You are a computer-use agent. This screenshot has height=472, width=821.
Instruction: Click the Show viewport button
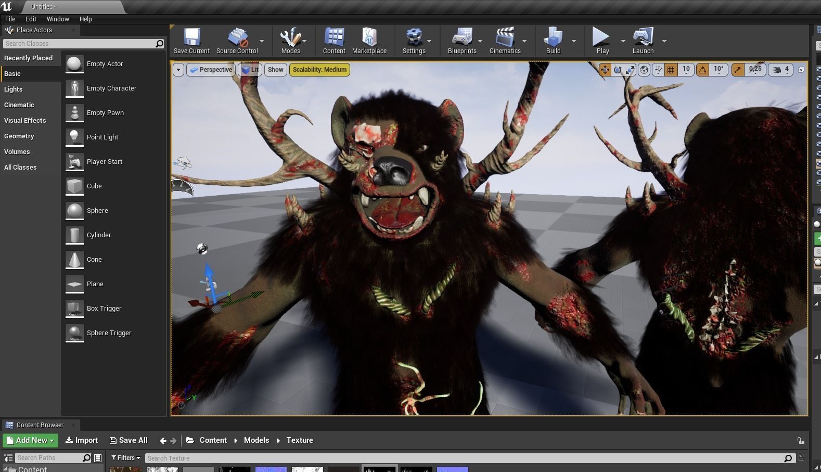tap(276, 70)
